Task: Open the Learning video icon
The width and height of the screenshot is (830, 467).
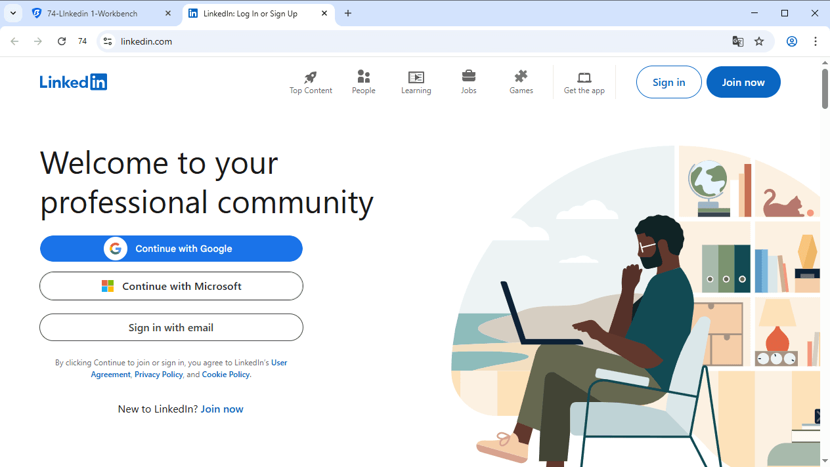Action: [416, 77]
